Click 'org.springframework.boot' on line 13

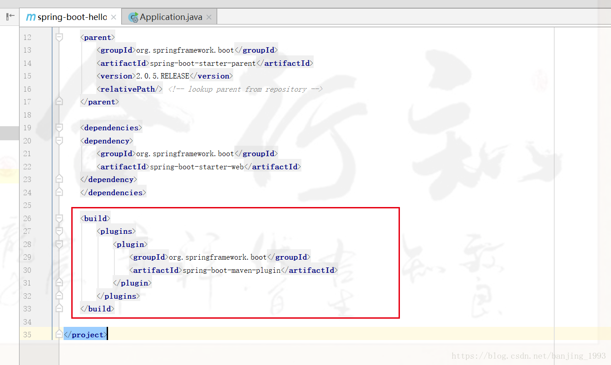tap(185, 50)
